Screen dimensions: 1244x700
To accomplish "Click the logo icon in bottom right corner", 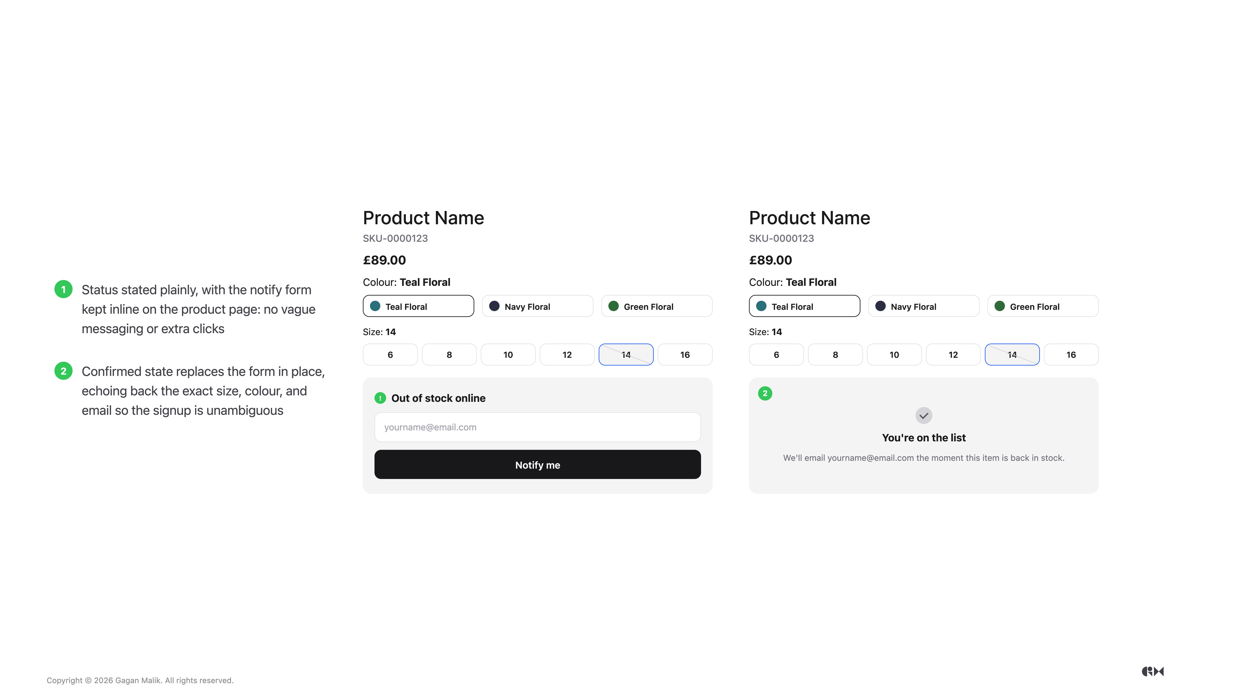I will (x=1153, y=671).
